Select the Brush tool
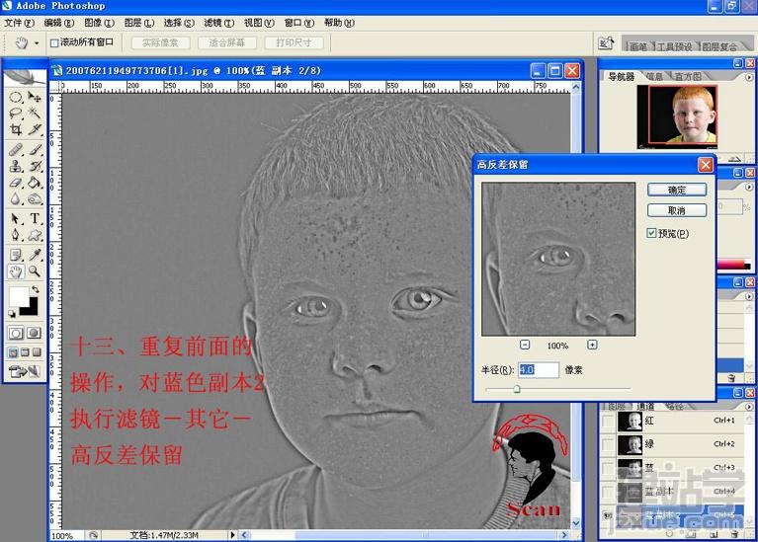 pos(35,150)
